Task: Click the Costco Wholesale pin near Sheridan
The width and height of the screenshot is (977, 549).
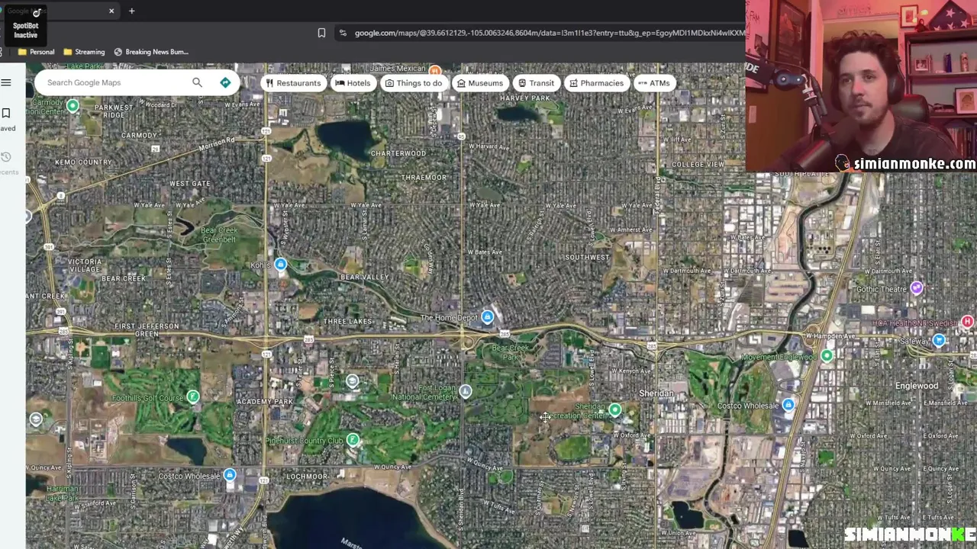Action: click(788, 405)
